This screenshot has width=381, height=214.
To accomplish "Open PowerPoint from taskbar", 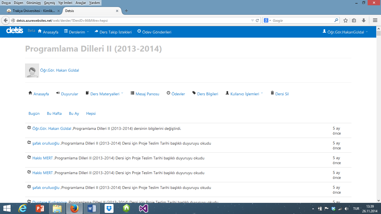I will pos(40,208).
